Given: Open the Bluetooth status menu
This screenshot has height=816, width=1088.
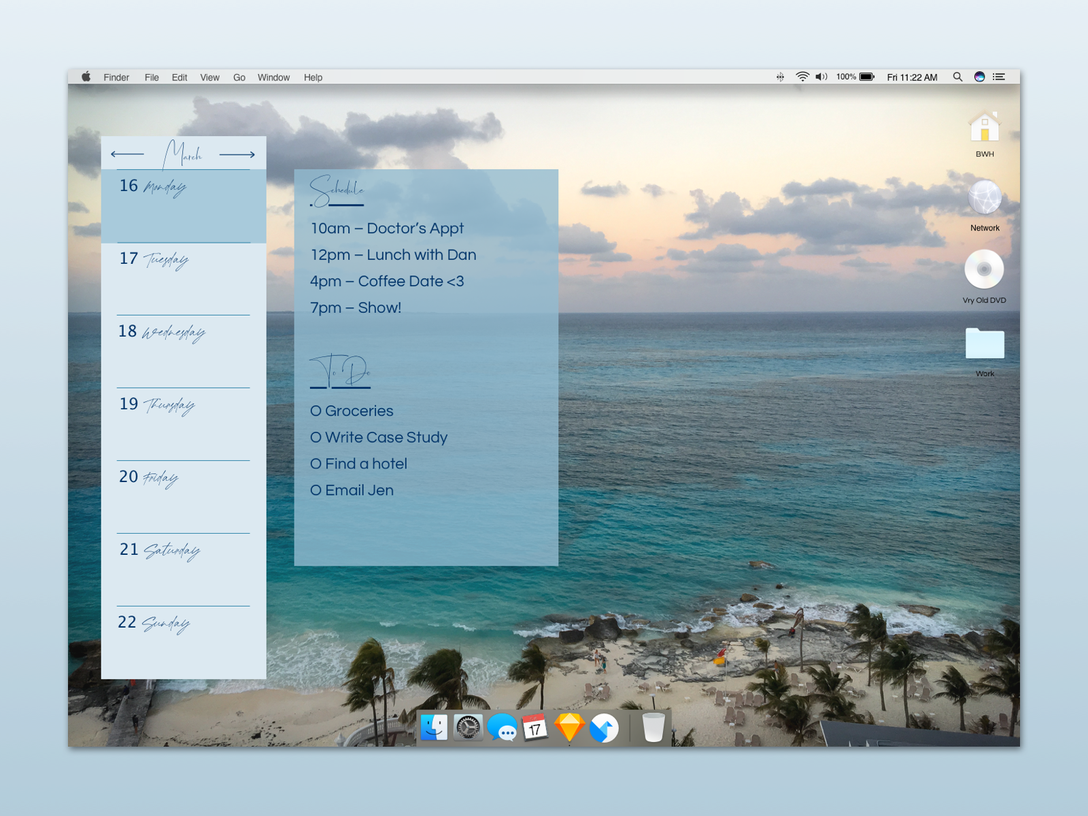Looking at the screenshot, I should [x=781, y=77].
